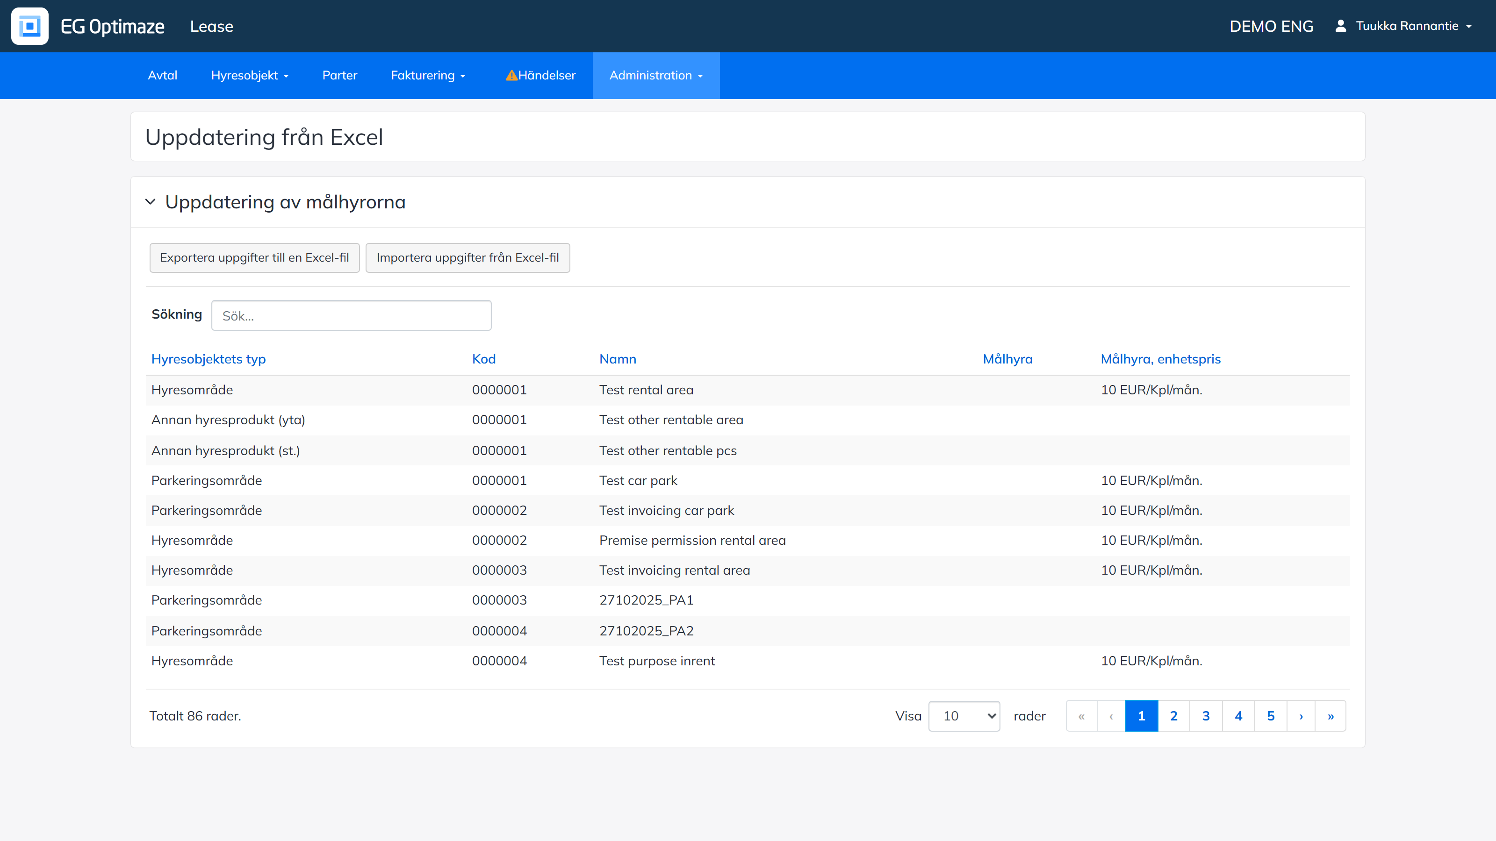Viewport: 1496px width, 841px height.
Task: Open the Fakturering dropdown menu
Action: point(428,75)
